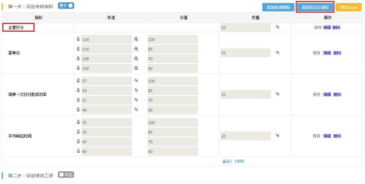Screen dimensions: 365x184
Task: Click the 客单价 standard field showing 108
Action: [x=107, y=59]
